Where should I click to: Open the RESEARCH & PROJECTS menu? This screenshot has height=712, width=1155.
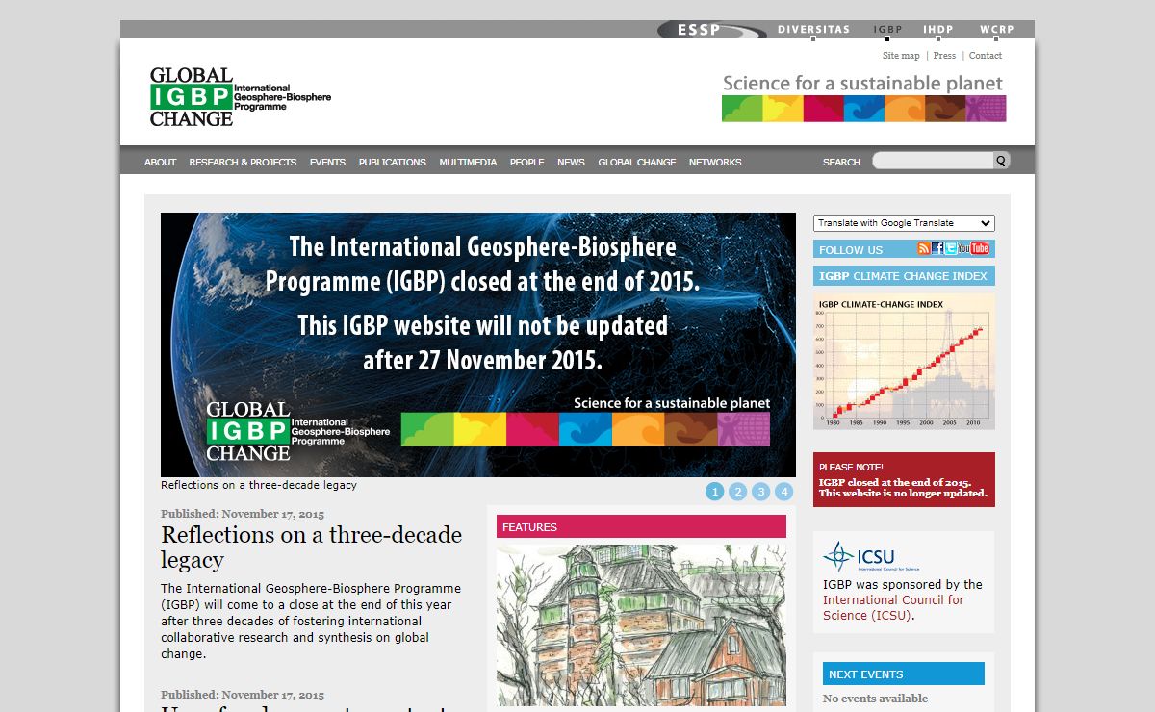243,162
